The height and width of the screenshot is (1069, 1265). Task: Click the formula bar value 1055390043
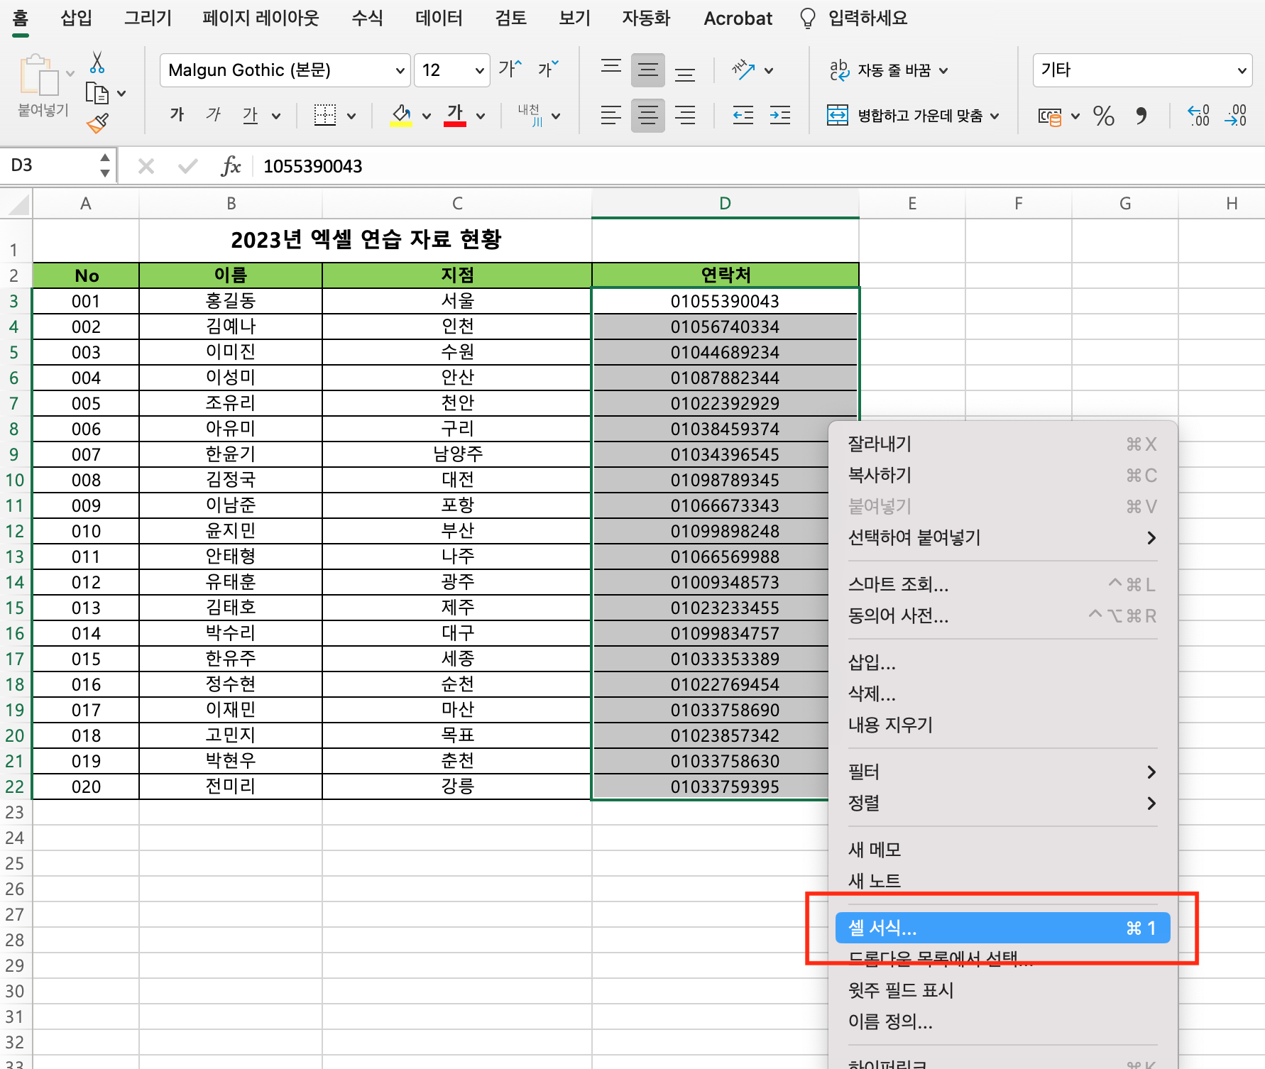pyautogui.click(x=312, y=166)
